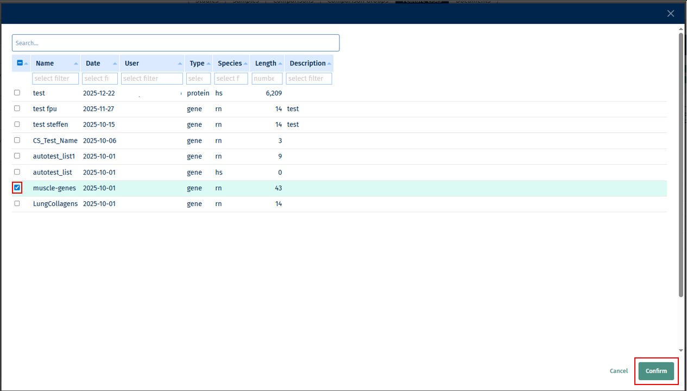The width and height of the screenshot is (687, 391).
Task: Open the Name filter selector
Action: (55, 78)
